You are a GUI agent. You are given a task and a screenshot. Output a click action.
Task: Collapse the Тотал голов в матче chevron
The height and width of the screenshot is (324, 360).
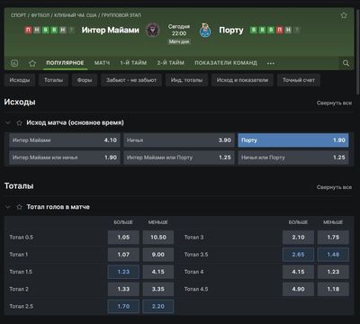coord(8,207)
